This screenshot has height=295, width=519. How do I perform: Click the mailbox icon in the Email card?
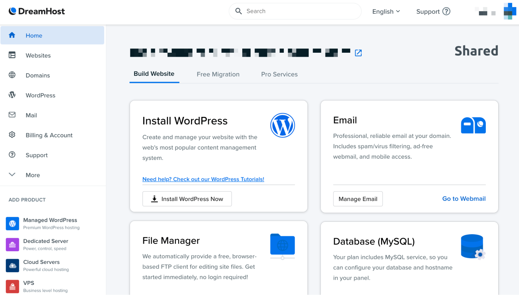pyautogui.click(x=473, y=125)
